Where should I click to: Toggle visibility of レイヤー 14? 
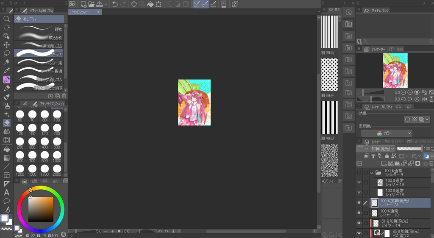click(359, 223)
